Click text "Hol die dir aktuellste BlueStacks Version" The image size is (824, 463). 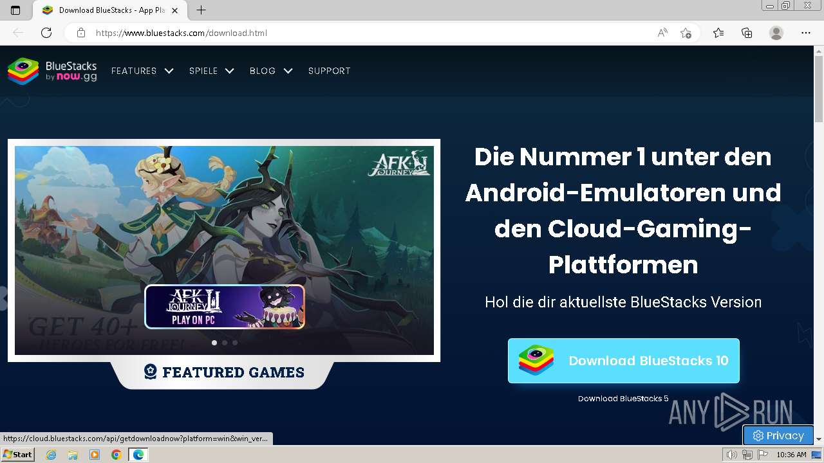(623, 302)
